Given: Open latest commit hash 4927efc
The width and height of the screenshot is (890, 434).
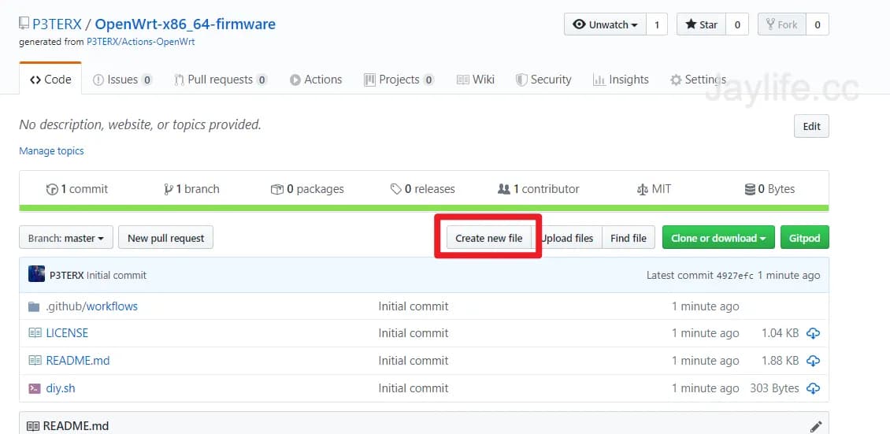Looking at the screenshot, I should 735,276.
